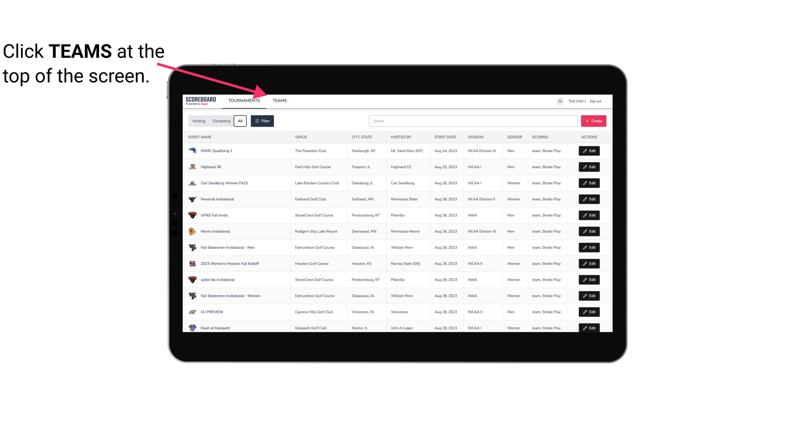This screenshot has width=794, height=427.
Task: Click the TEAMS navigation tab
Action: pos(279,100)
